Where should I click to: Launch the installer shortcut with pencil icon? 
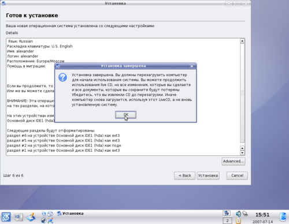[31, 217]
